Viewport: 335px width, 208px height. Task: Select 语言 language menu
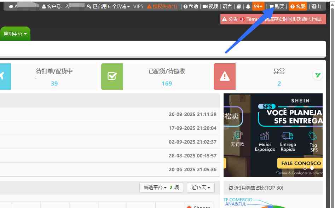click(x=227, y=6)
